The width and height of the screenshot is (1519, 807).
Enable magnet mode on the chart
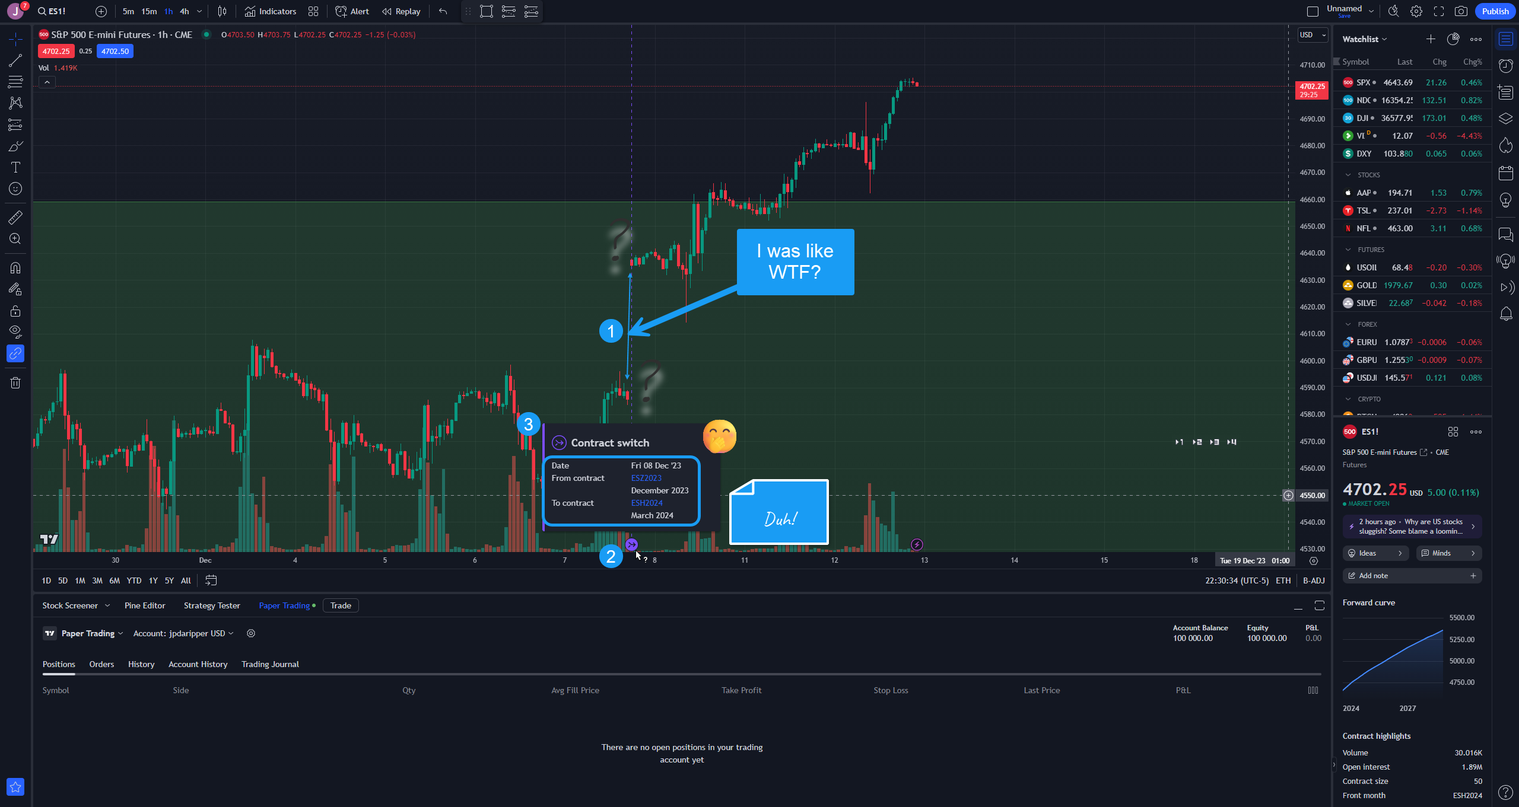15,267
